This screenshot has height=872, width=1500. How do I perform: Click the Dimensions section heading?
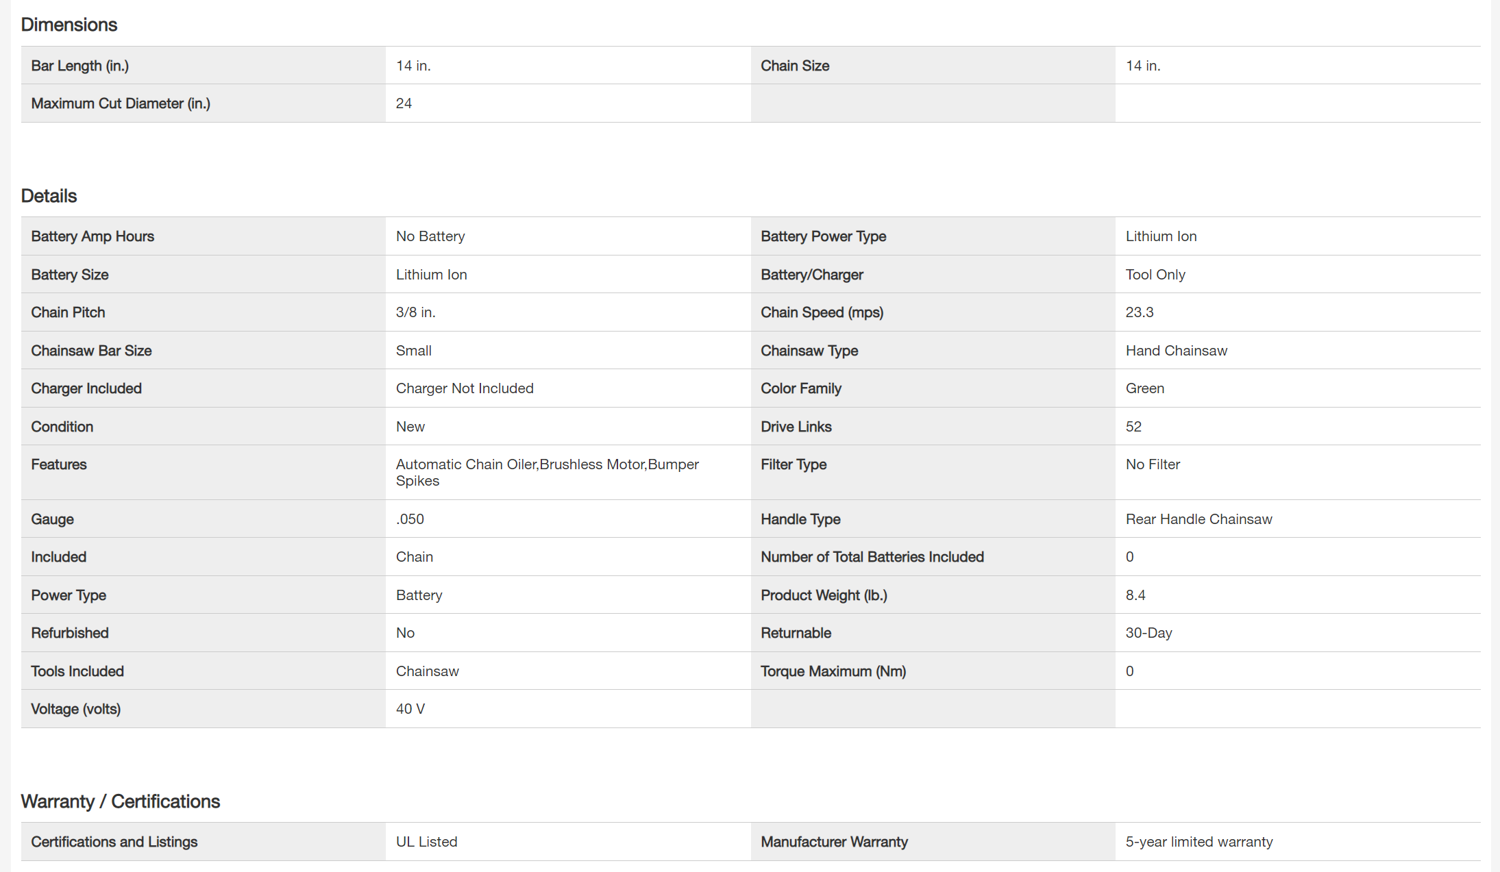69,25
